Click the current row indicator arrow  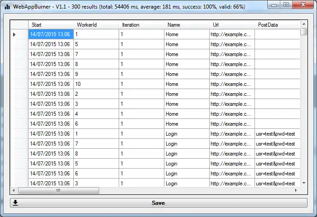pyautogui.click(x=14, y=34)
